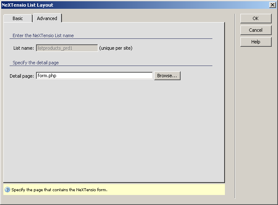278x205 pixels.
Task: Click the "(unique per site)" note
Action: 116,48
